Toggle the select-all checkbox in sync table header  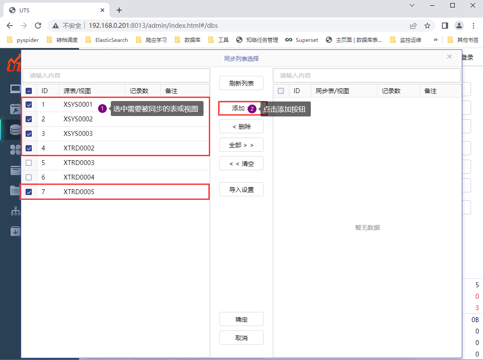281,91
